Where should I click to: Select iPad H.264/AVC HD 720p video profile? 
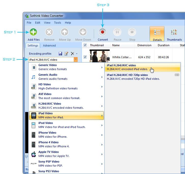[143, 77]
